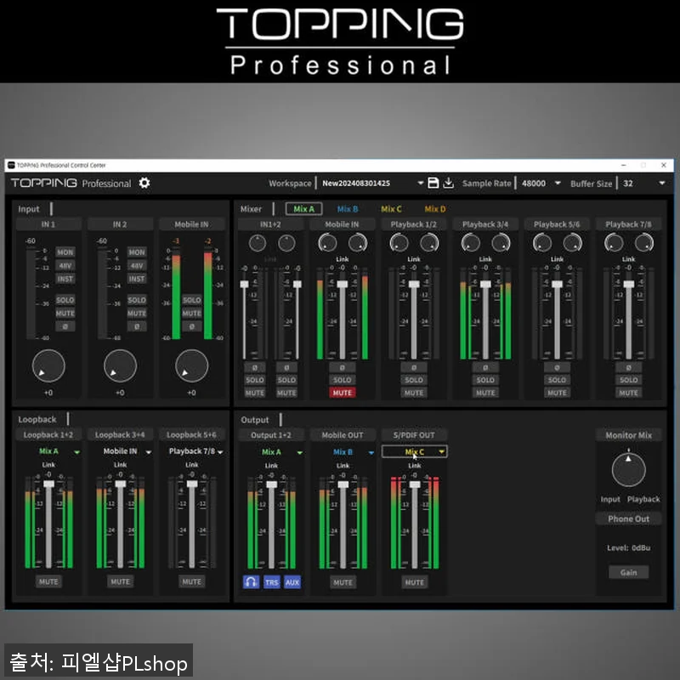Click the Loopback panel collapse bar
This screenshot has width=680, height=680.
[68, 419]
